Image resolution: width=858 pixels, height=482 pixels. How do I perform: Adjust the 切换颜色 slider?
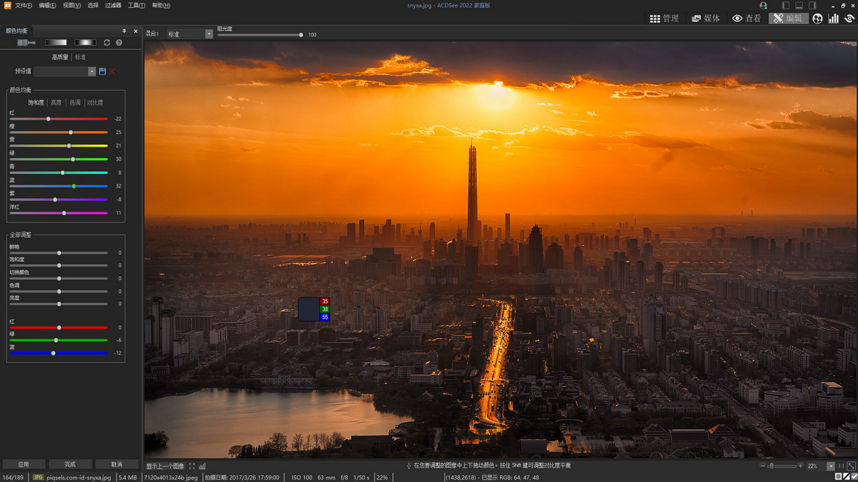click(58, 278)
